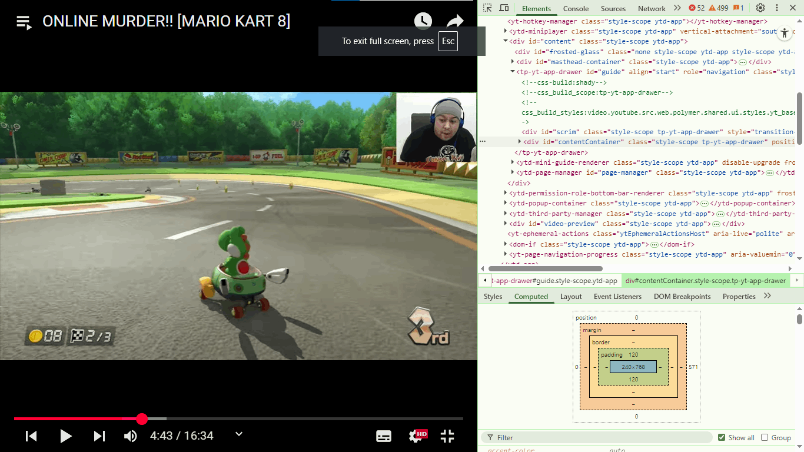Show more DevTools main tabs chevron
804x452 pixels.
[x=677, y=8]
